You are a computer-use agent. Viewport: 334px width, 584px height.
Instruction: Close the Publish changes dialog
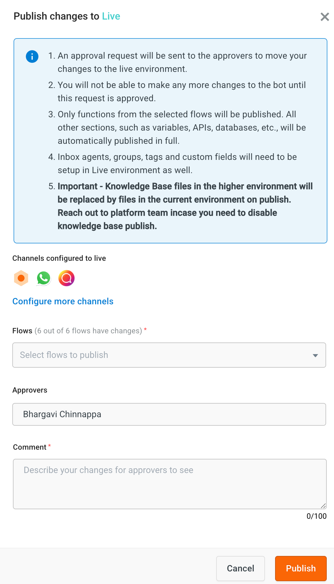tap(325, 17)
